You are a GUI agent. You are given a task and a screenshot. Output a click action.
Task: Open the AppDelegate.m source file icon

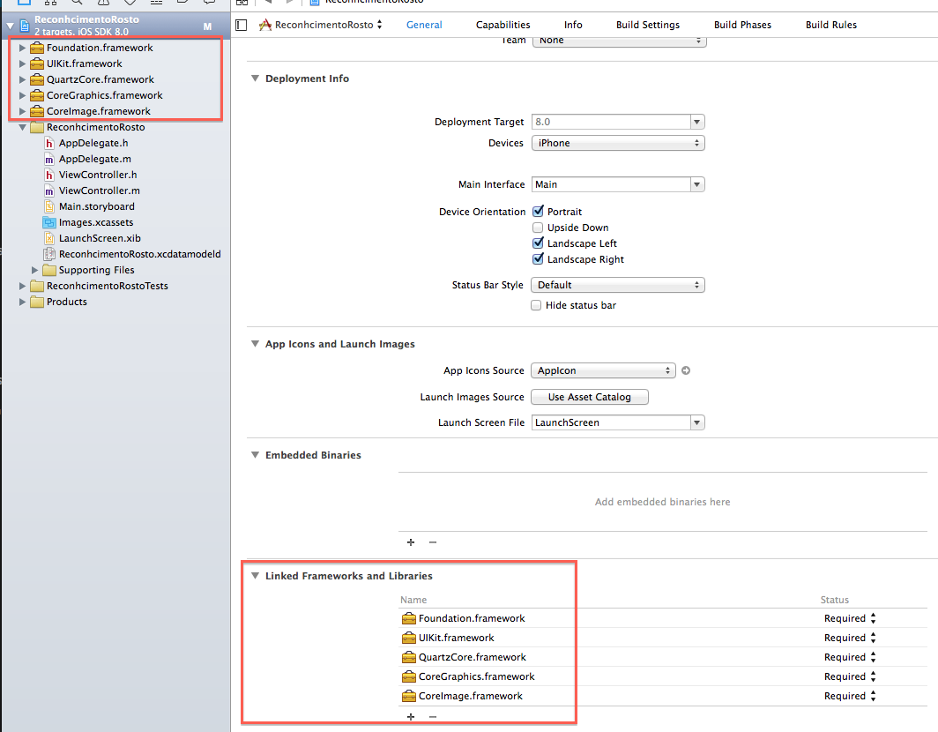coord(49,159)
